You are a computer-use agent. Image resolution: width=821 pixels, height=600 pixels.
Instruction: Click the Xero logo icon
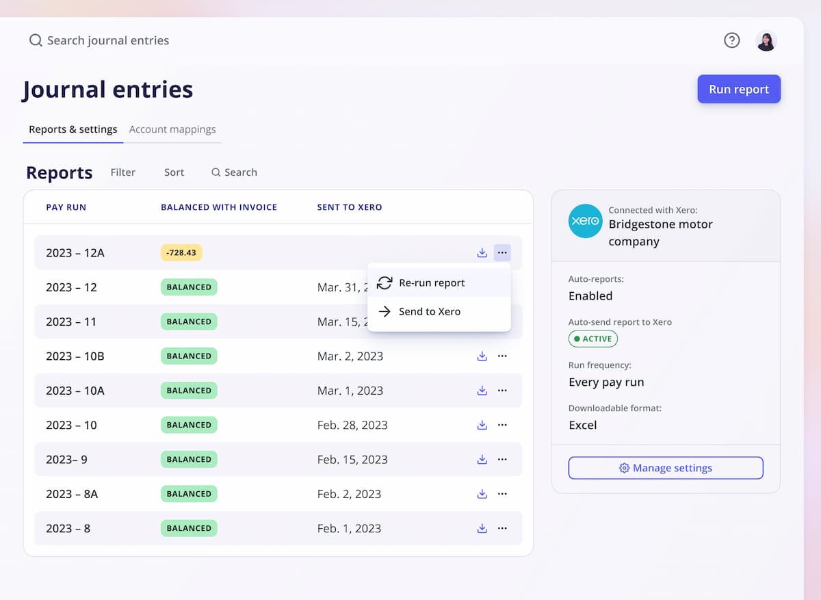point(585,221)
